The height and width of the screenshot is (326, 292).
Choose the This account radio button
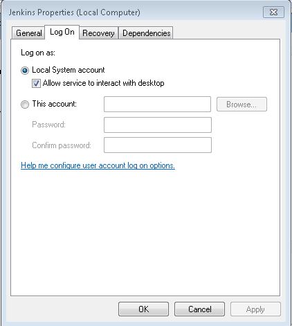click(x=25, y=105)
